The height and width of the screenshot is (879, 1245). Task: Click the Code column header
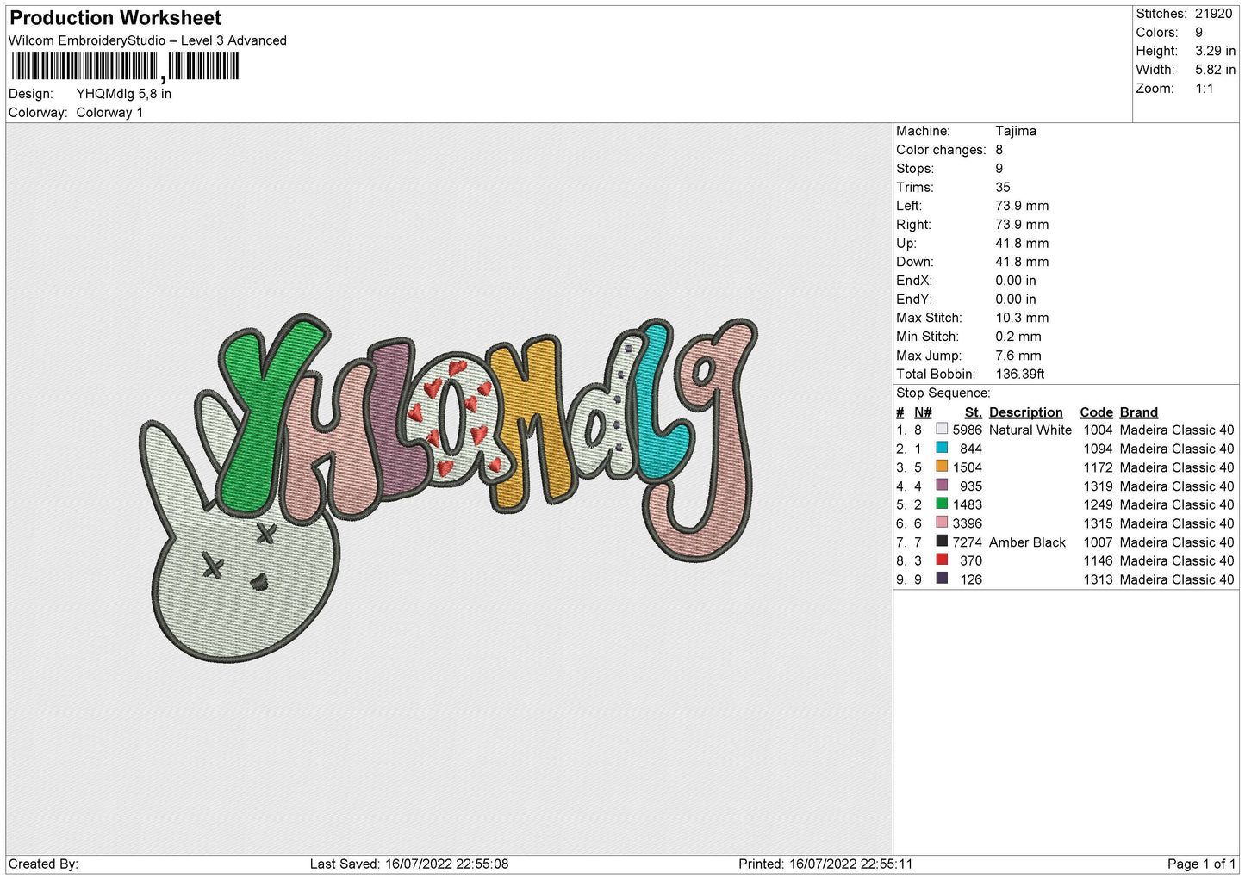click(x=1096, y=412)
